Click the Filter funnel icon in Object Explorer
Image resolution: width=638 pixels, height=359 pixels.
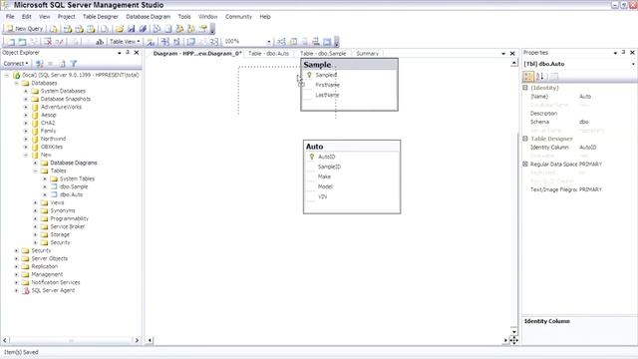coord(74,64)
